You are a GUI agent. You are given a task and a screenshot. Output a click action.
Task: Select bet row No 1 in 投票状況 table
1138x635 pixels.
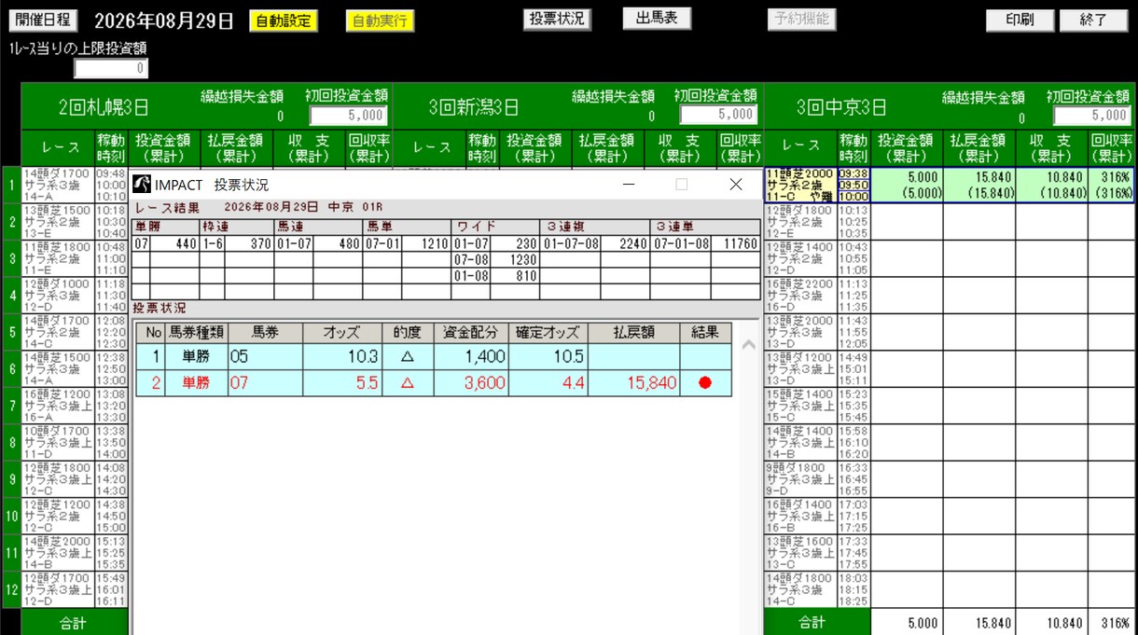click(434, 357)
